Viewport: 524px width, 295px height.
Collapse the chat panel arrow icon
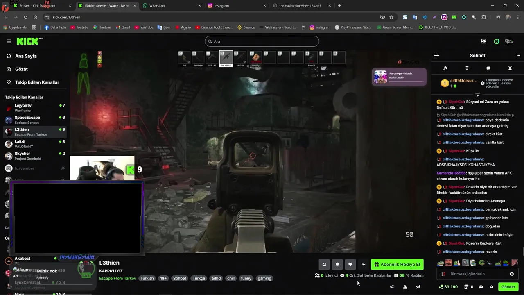pos(436,55)
